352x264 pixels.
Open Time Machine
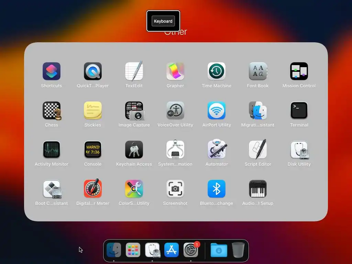click(217, 71)
